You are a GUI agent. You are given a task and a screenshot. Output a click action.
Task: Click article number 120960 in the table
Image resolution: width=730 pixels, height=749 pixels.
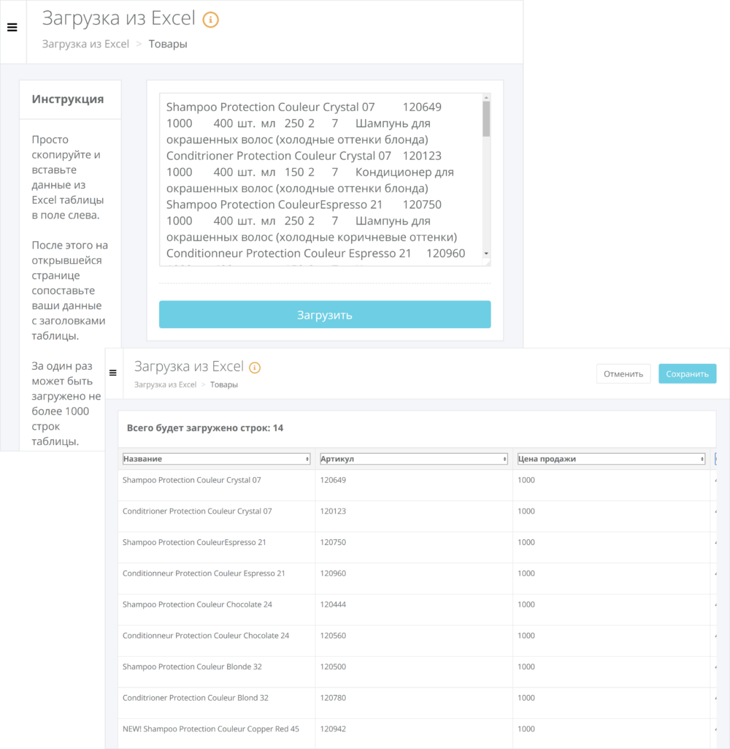333,573
